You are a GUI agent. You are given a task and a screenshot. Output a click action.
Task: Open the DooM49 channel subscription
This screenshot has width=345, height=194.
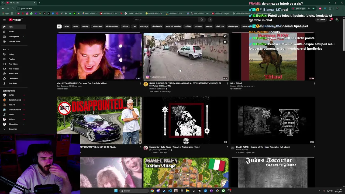(x=13, y=105)
